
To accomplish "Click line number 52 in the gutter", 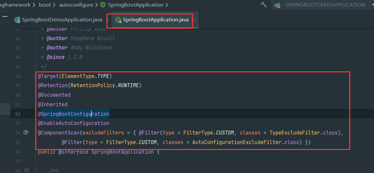I will point(18,114).
